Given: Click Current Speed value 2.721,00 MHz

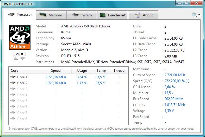Looking at the screenshot, I should [x=175, y=75].
